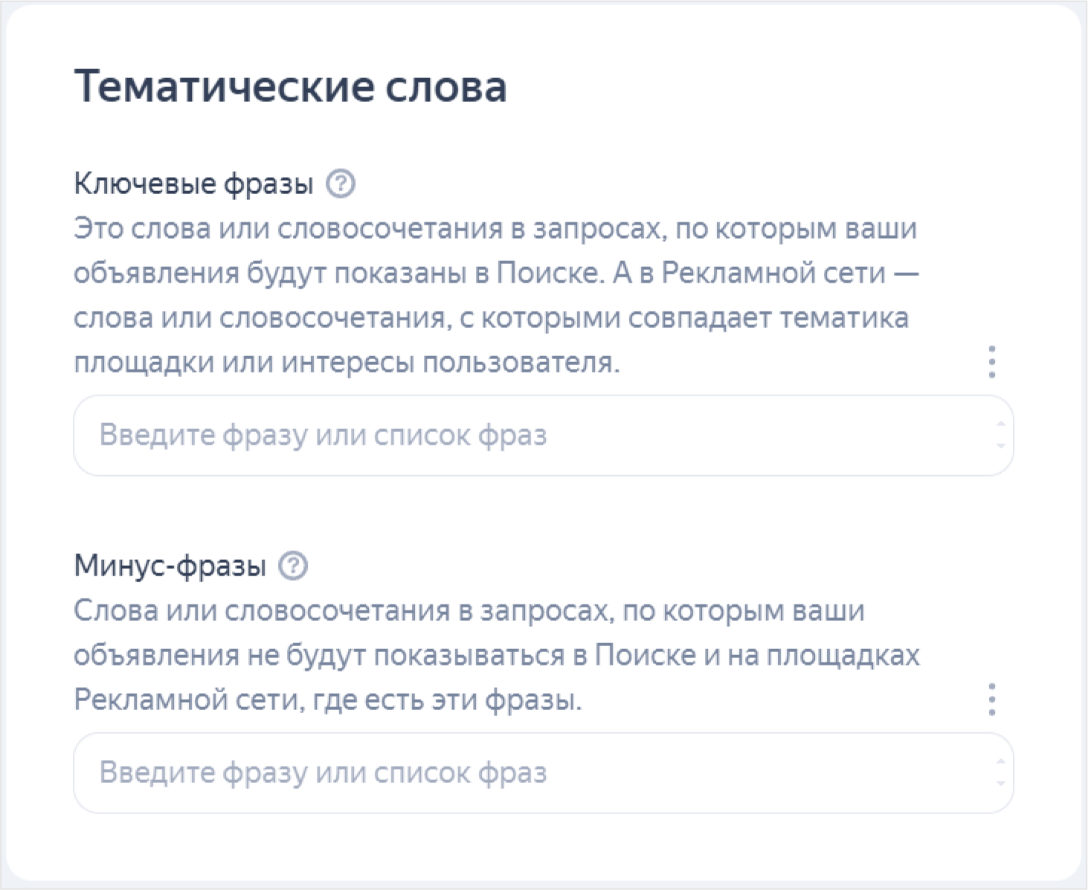Screen dimensions: 1088x890
Task: Click the help icon beside Минус-фразы
Action: point(293,566)
